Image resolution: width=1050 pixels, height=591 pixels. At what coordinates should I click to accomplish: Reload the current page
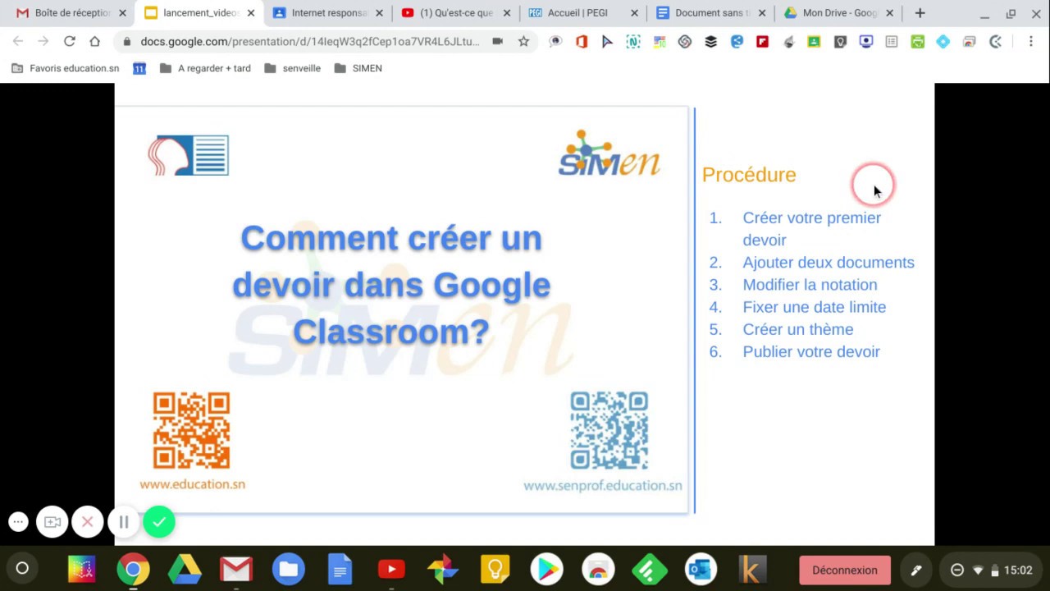click(70, 41)
